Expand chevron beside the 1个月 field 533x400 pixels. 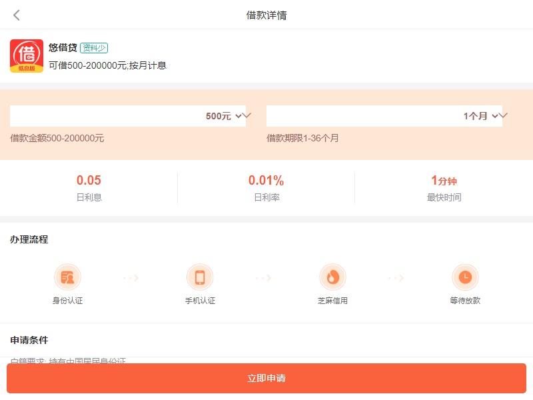[x=503, y=115]
